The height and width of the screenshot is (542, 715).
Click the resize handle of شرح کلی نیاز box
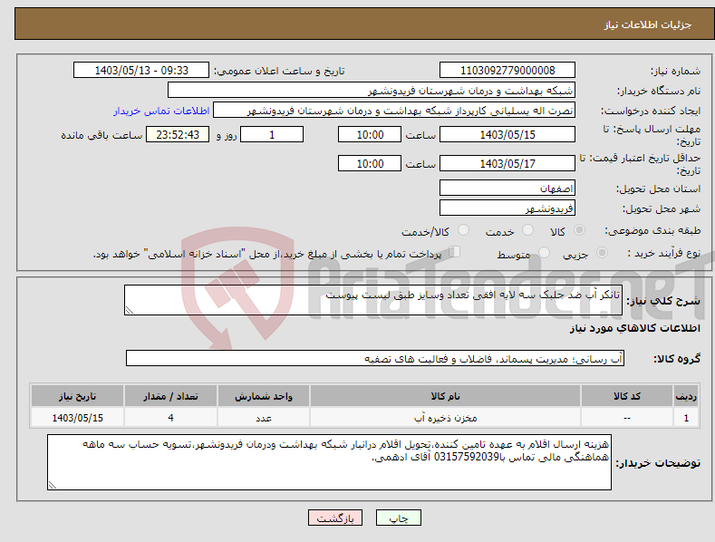130,310
